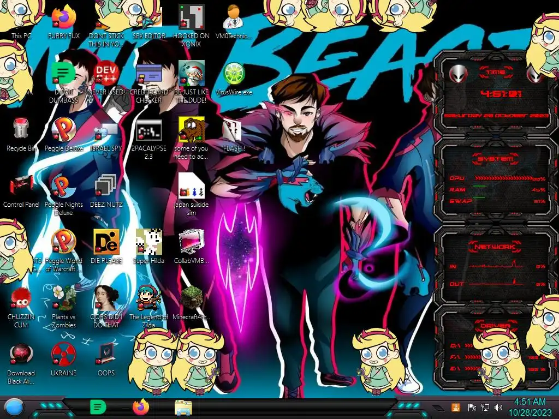
Task: Launch Peggle Deluxe shortcut
Action: coord(63,134)
